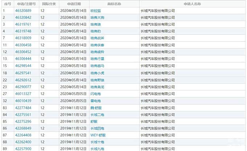The image size is (247, 151).
Task: Click the 申请/注册号 column header
Action: [x=26, y=4]
